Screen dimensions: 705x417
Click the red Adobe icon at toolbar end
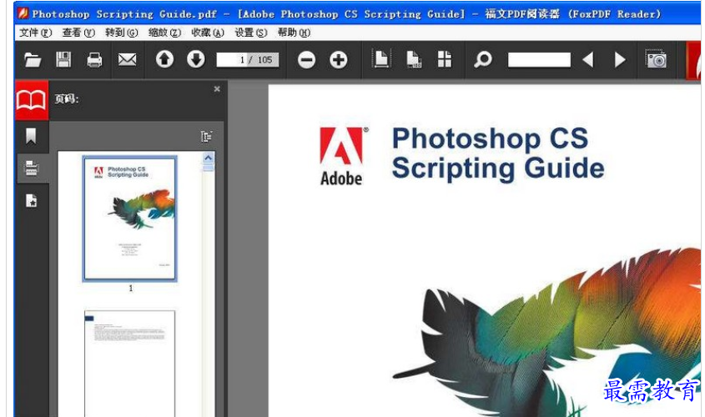pos(694,61)
